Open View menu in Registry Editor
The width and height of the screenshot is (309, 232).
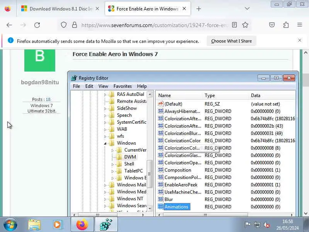tap(103, 86)
